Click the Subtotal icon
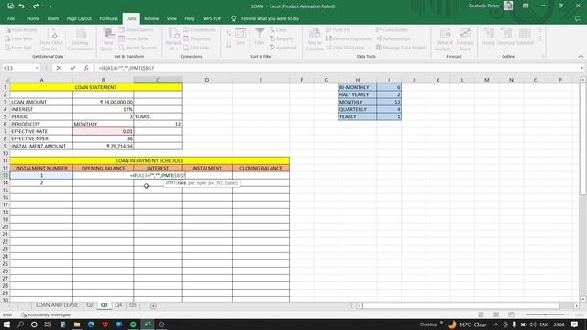This screenshot has width=587, height=330. 525,33
